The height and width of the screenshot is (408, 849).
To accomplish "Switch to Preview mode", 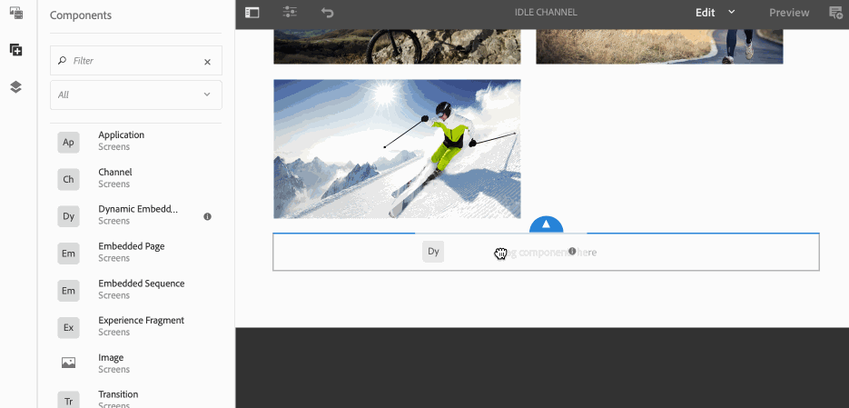I will pos(789,13).
